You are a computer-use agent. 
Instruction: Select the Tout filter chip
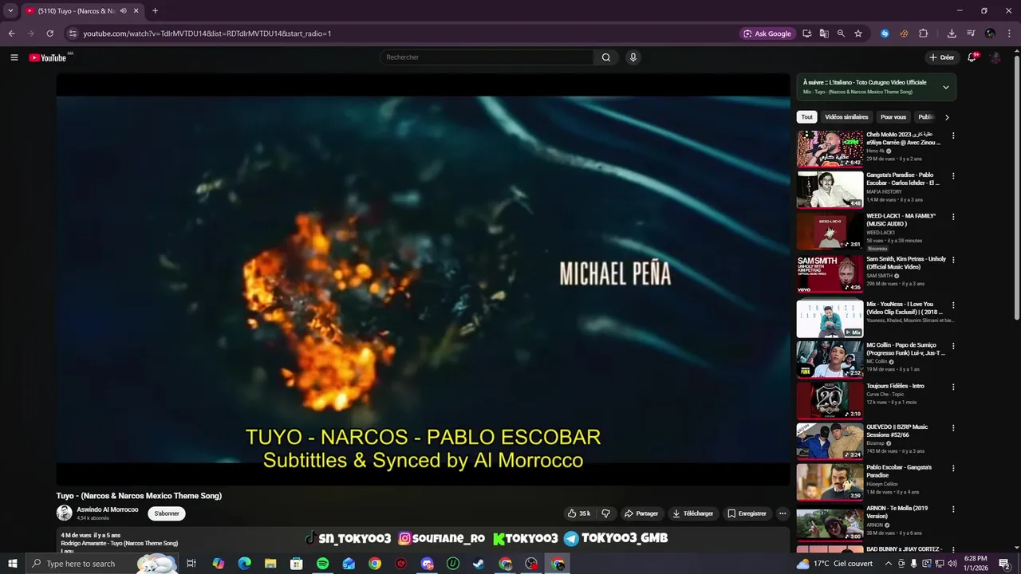807,117
